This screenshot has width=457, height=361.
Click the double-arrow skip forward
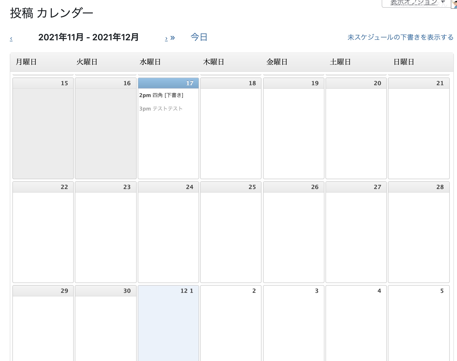[173, 38]
